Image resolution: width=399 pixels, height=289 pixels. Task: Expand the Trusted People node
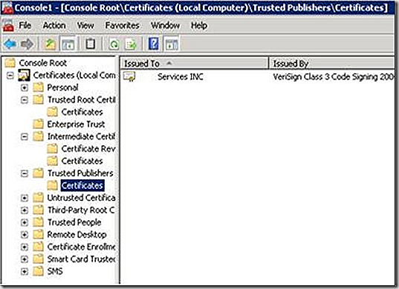tap(25, 222)
